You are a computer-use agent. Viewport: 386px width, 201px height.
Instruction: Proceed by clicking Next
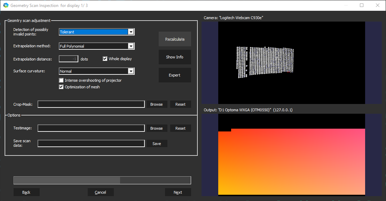178,192
